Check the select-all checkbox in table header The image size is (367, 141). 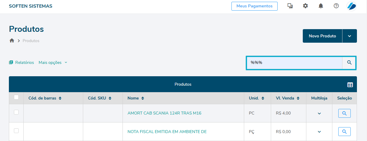point(16,97)
